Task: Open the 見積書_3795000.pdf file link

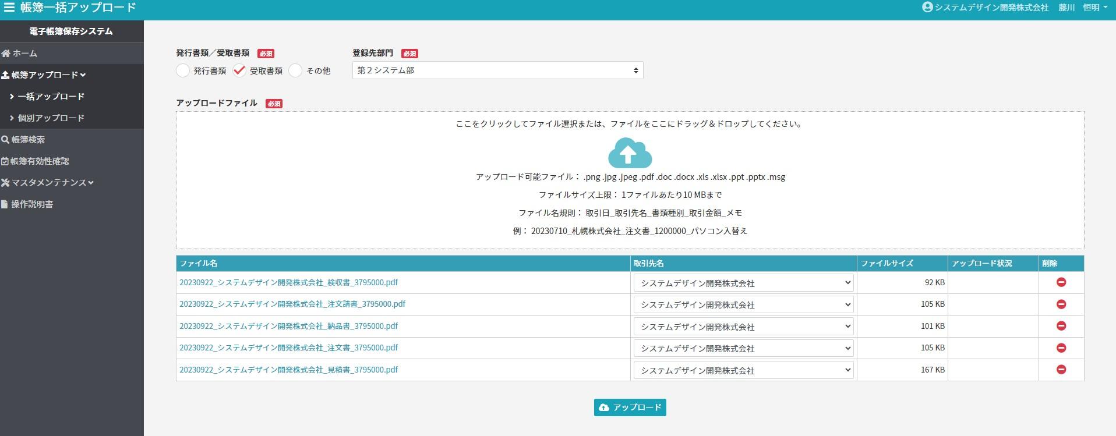Action: coord(288,370)
